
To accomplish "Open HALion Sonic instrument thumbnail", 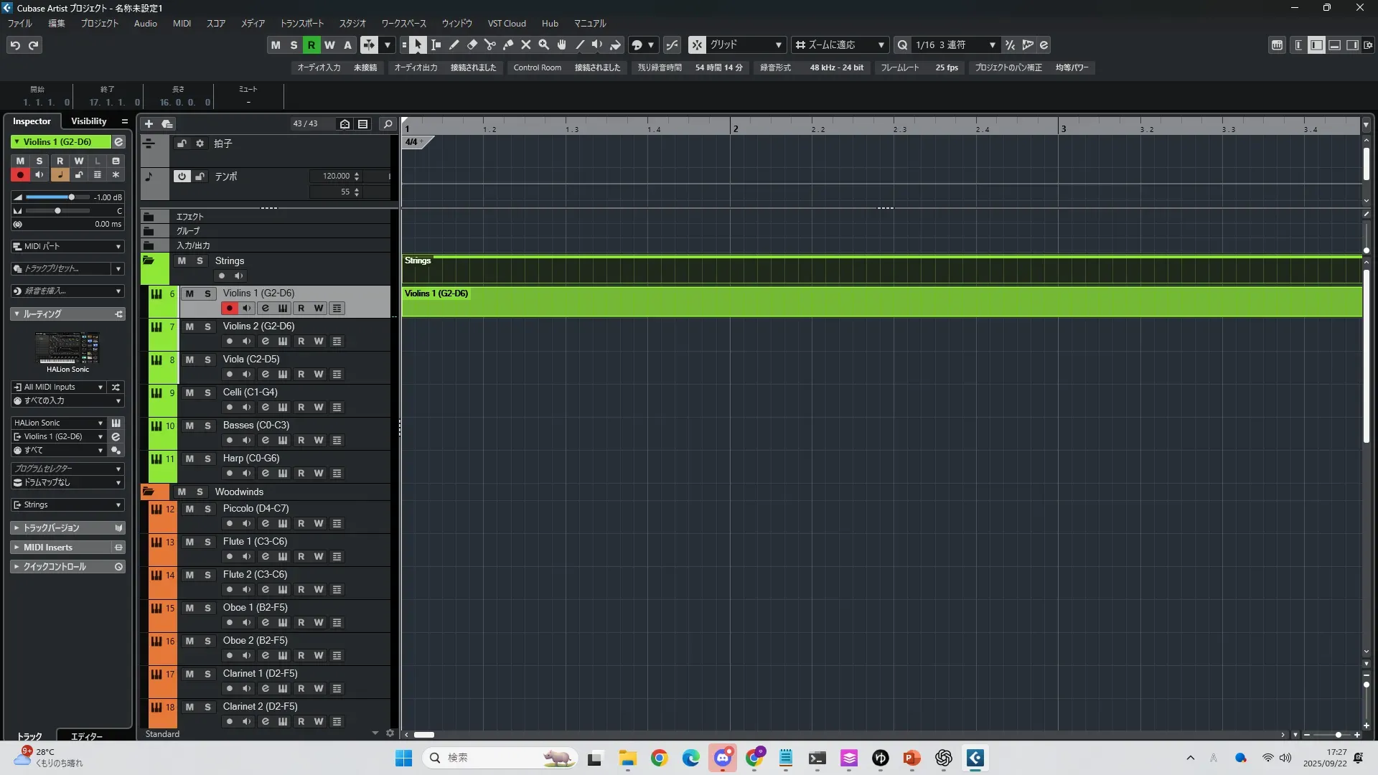I will [x=67, y=348].
